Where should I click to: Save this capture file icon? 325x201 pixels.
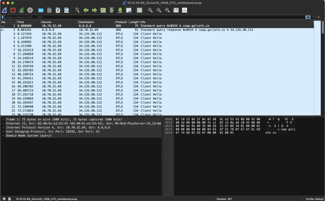click(49, 10)
